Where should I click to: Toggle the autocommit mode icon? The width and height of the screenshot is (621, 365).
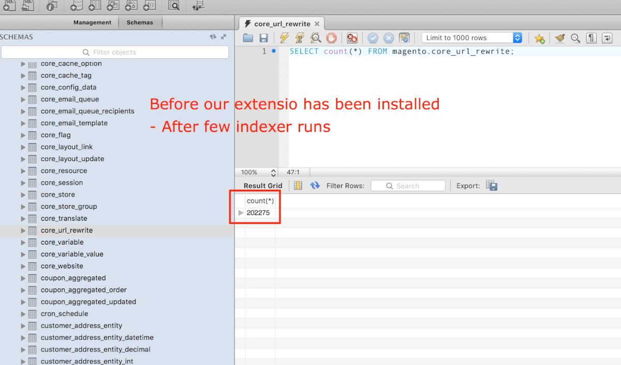404,38
